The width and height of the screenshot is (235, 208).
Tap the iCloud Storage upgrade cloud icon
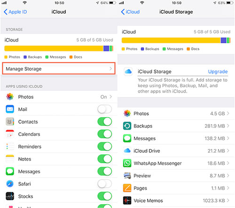click(128, 72)
